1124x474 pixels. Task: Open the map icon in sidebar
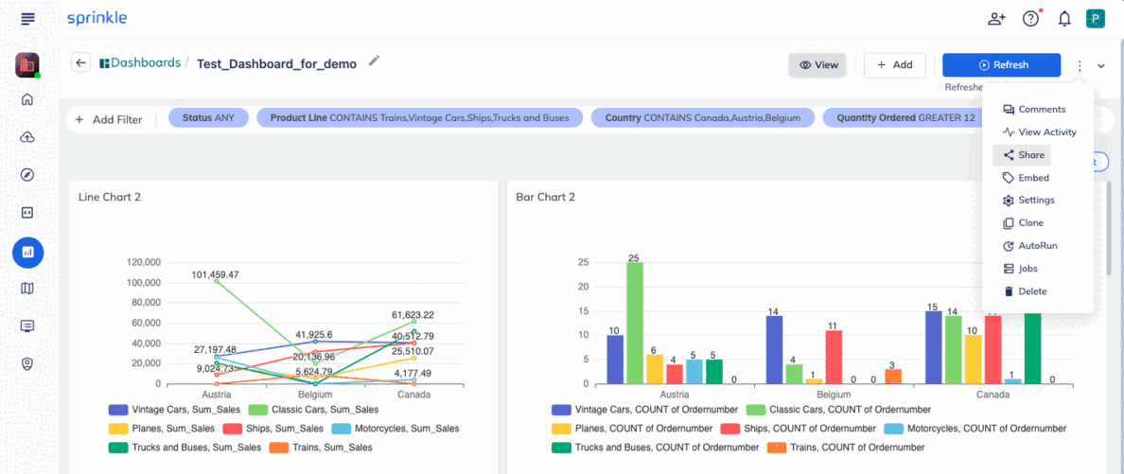[27, 289]
